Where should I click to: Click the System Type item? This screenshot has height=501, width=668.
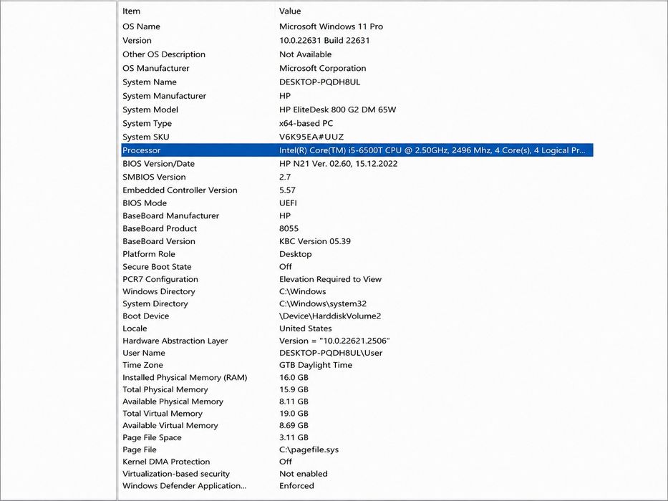click(147, 124)
